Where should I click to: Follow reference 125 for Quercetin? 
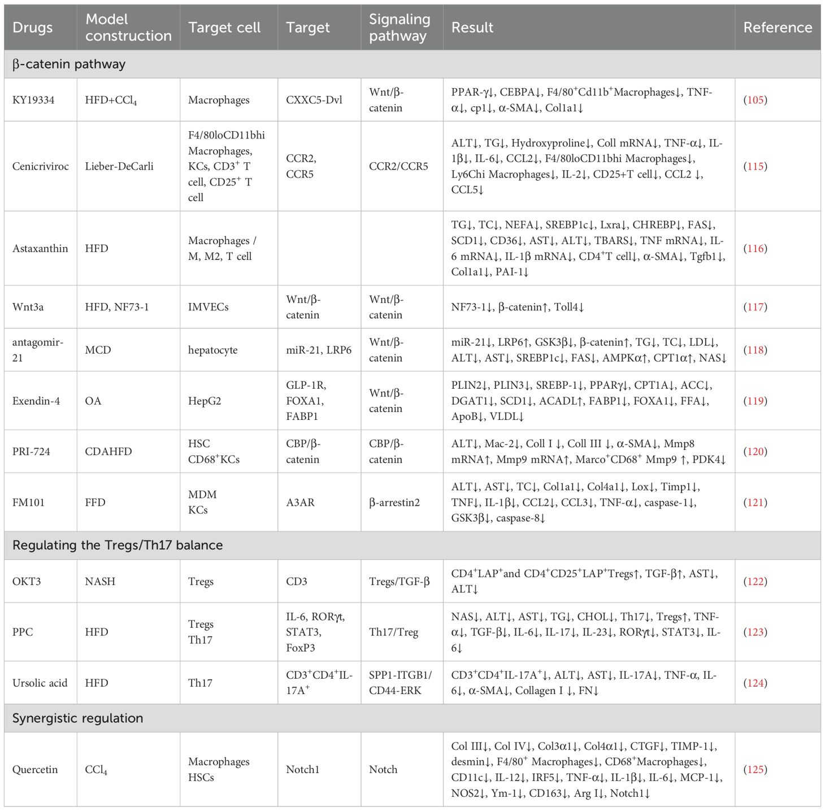click(x=755, y=769)
